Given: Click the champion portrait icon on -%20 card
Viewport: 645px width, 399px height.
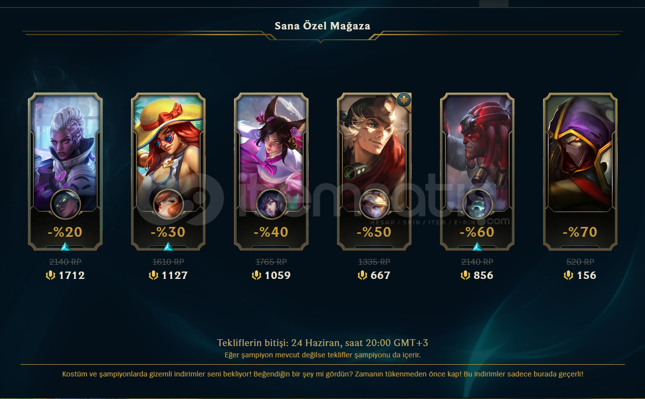Looking at the screenshot, I should 65,204.
